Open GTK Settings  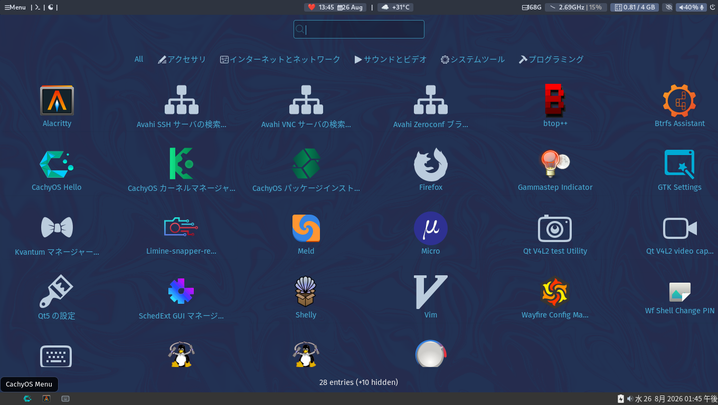680,170
